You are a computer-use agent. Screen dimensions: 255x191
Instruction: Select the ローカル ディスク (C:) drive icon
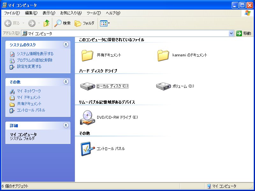[87, 86]
